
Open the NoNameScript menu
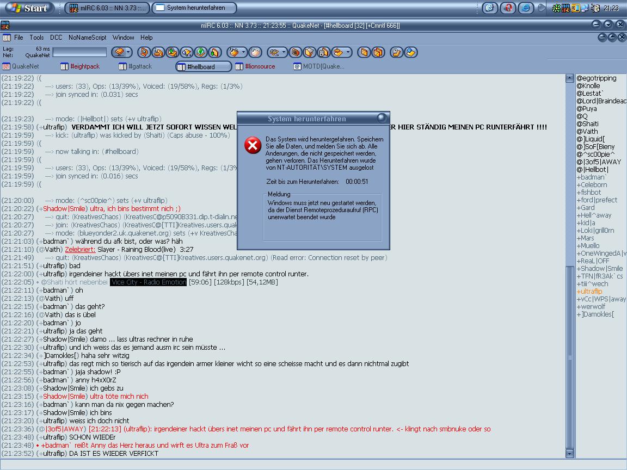(87, 38)
